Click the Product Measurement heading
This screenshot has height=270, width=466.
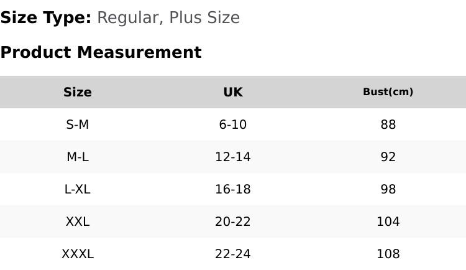pyautogui.click(x=101, y=52)
